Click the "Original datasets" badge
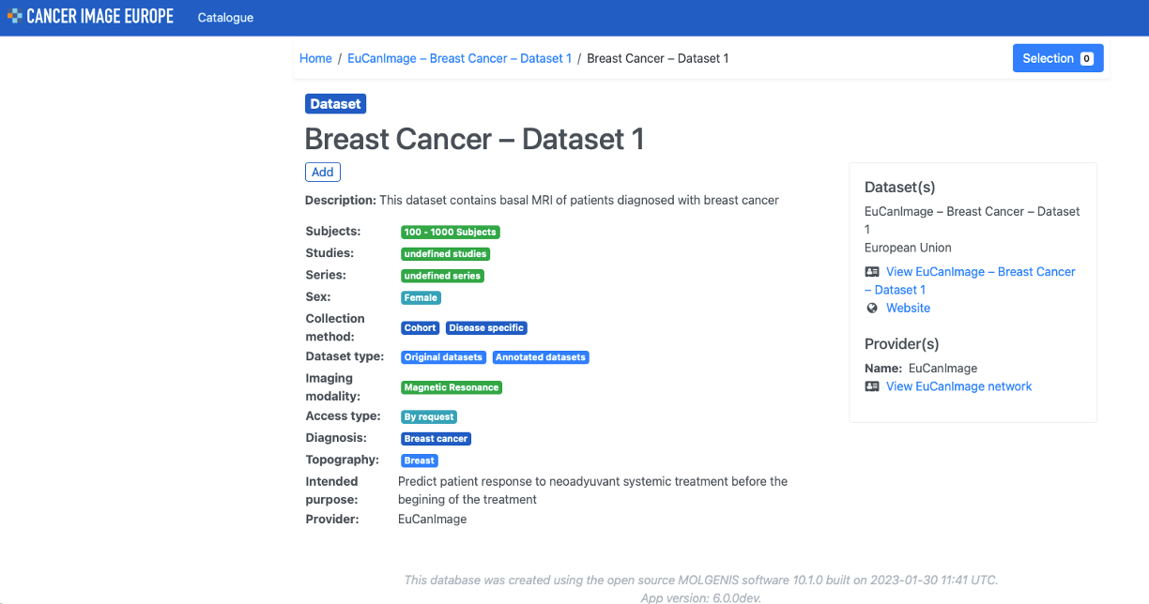This screenshot has height=604, width=1149. click(443, 357)
